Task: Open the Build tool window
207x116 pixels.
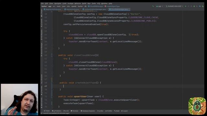Action: pos(117,111)
